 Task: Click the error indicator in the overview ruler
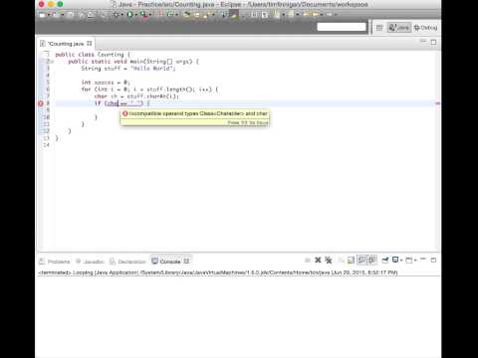[437, 103]
